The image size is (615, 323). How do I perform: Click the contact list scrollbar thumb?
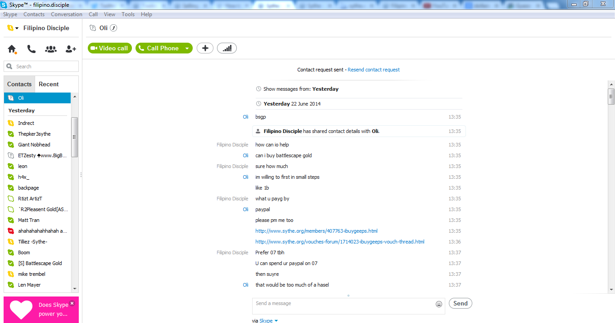[75, 137]
